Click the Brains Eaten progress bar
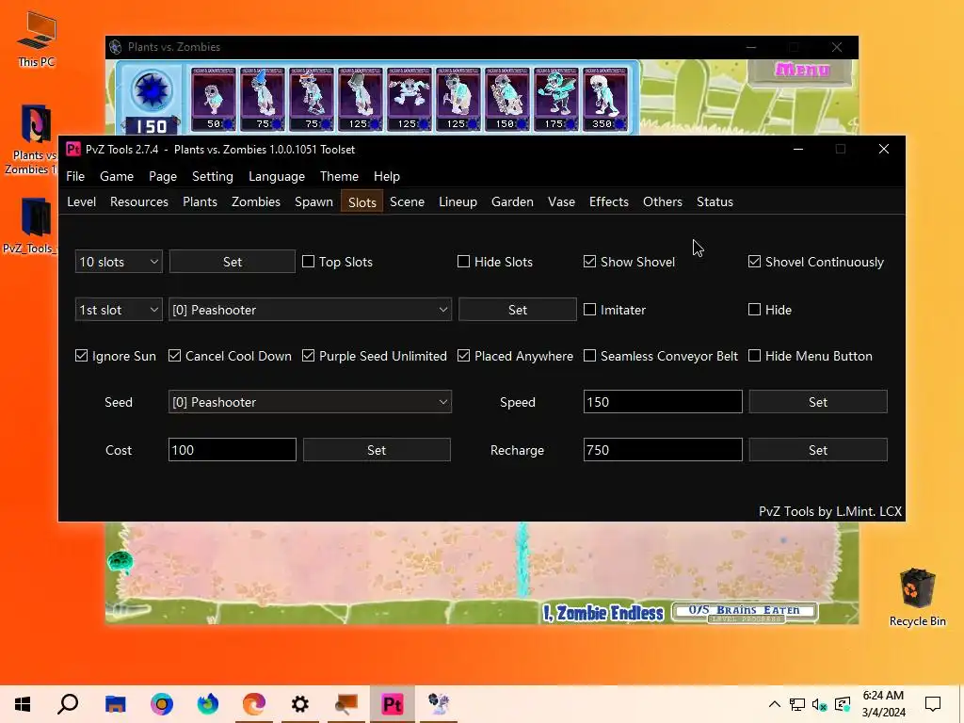The width and height of the screenshot is (964, 723). point(745,612)
